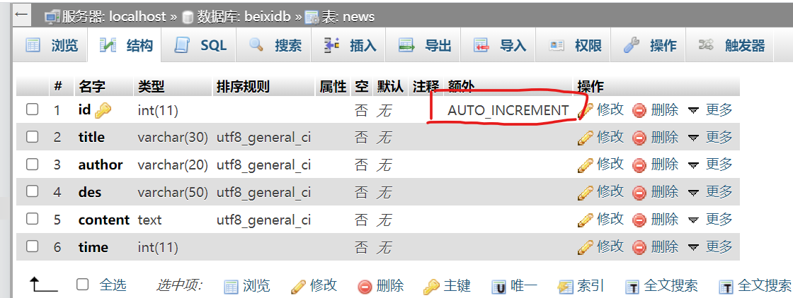The width and height of the screenshot is (793, 298).
Task: Check the box for the content column
Action: tap(33, 220)
